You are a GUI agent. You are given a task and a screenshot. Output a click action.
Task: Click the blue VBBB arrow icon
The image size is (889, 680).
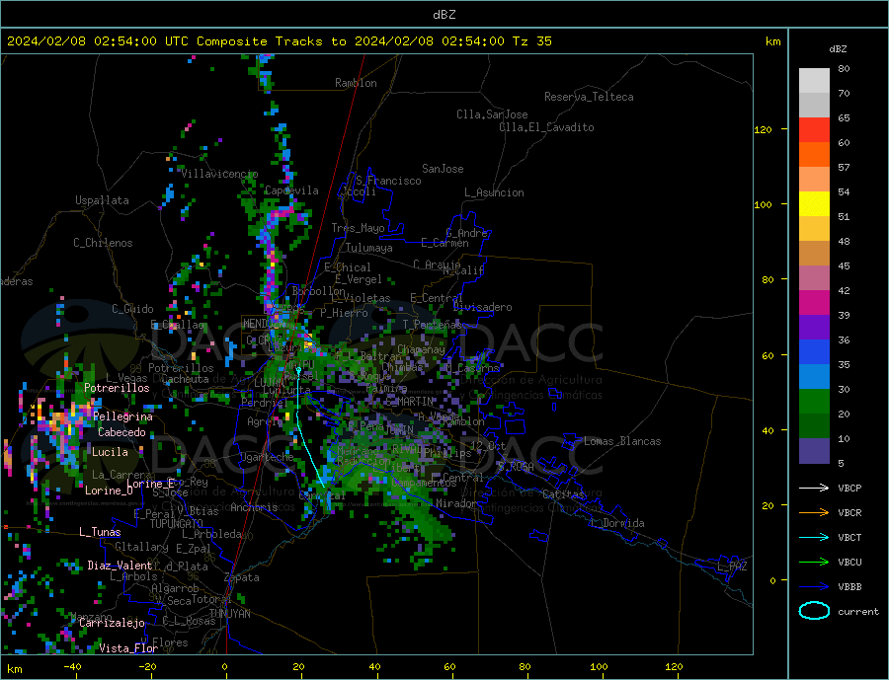click(x=814, y=587)
